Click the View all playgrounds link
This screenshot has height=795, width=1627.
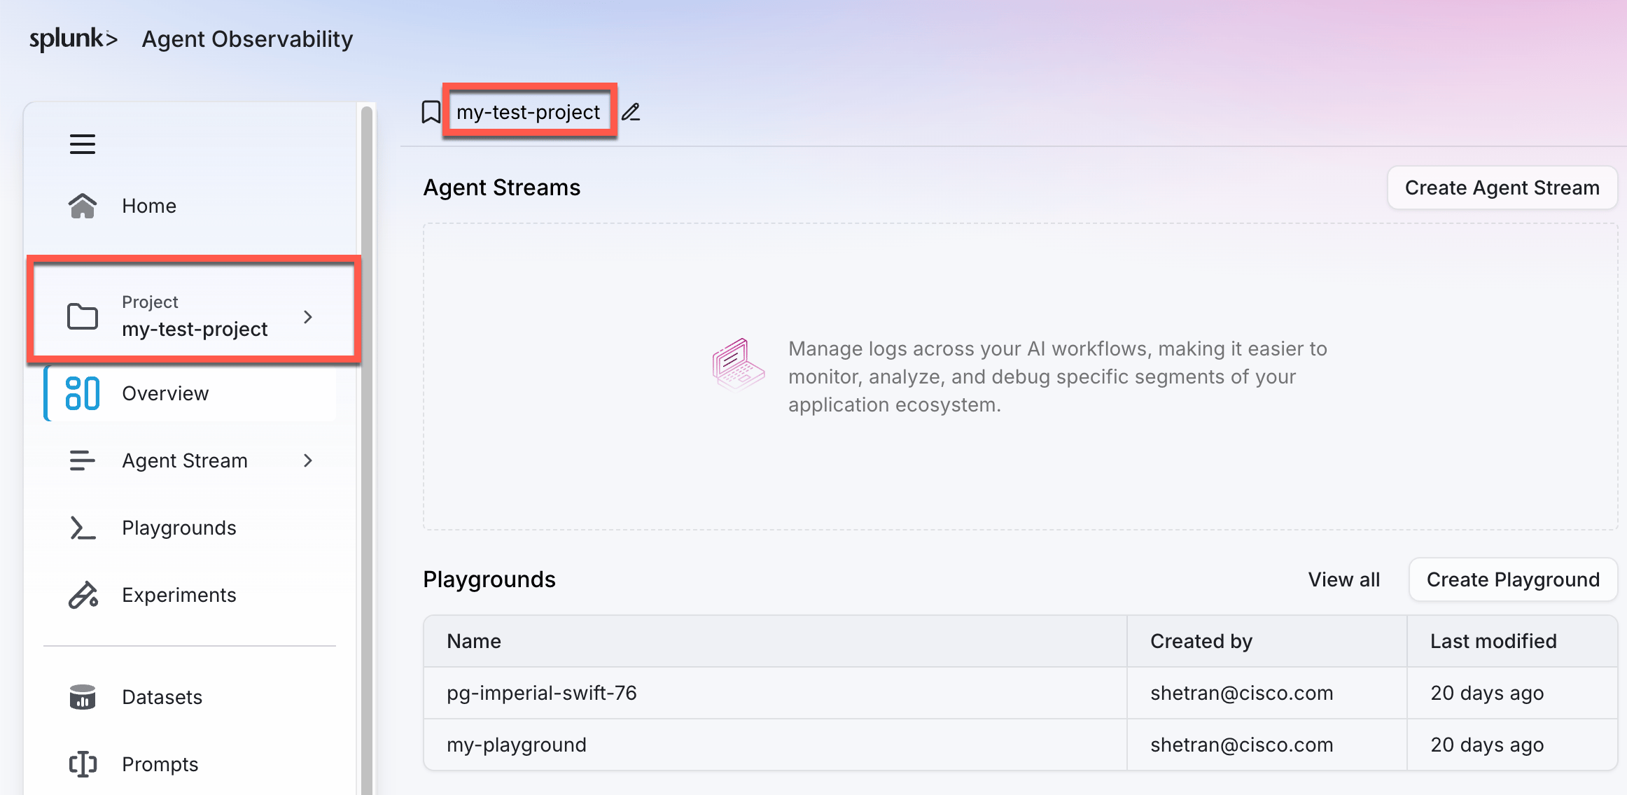(1344, 579)
